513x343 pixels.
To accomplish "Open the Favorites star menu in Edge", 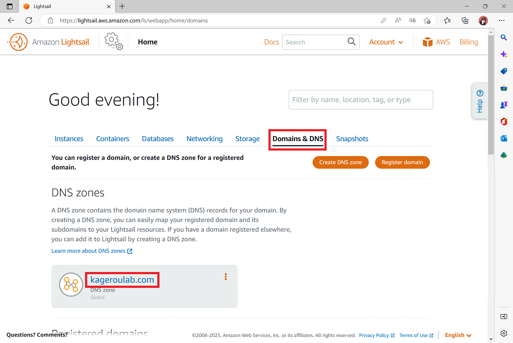I will coord(447,20).
